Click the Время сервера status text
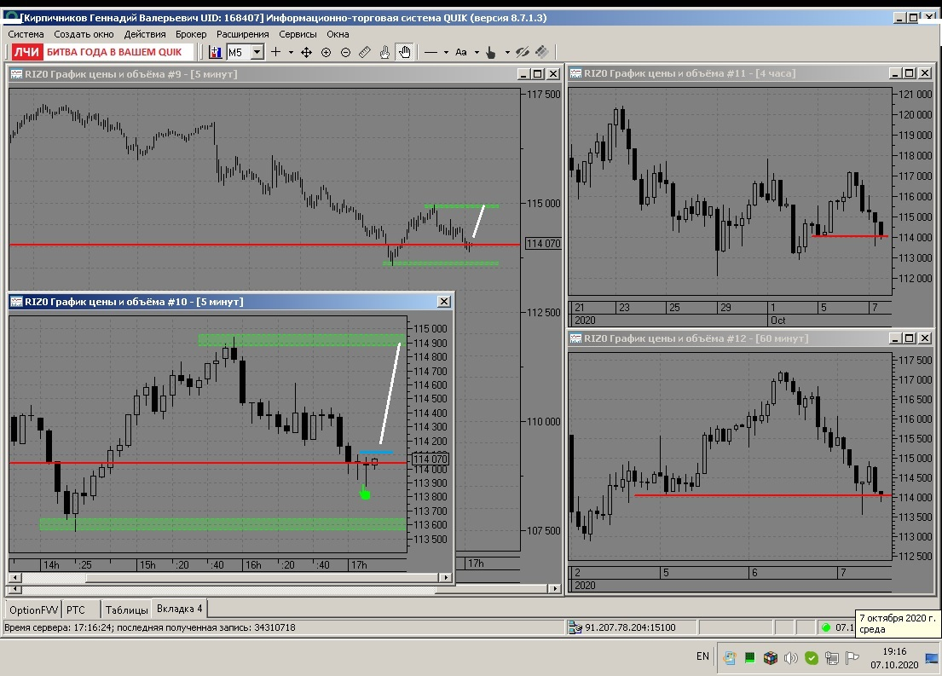Viewport: 942px width, 676px height. click(149, 627)
